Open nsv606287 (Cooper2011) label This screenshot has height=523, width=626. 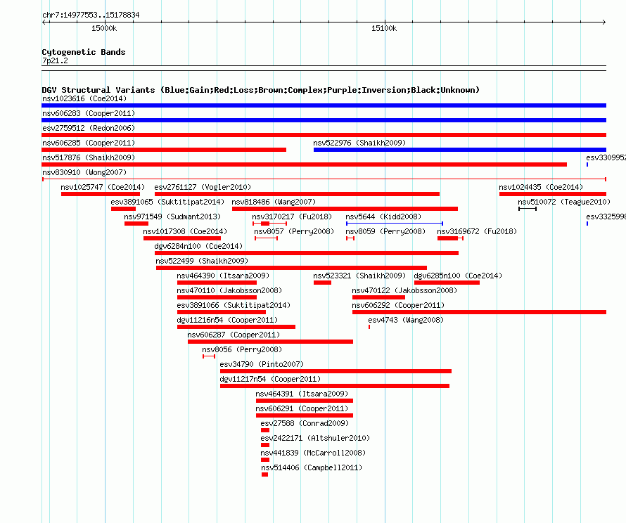(234, 335)
